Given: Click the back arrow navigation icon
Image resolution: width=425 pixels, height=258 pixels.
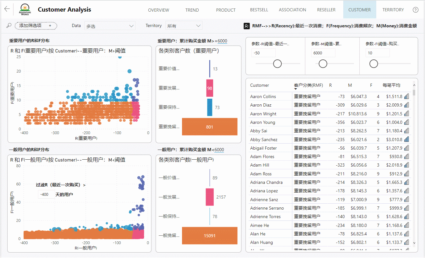Looking at the screenshot, I should (x=7, y=9).
